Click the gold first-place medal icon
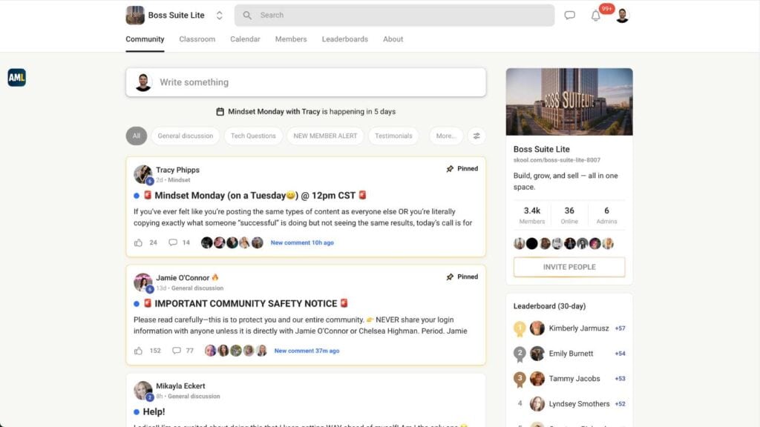The height and width of the screenshot is (427, 760). tap(520, 328)
